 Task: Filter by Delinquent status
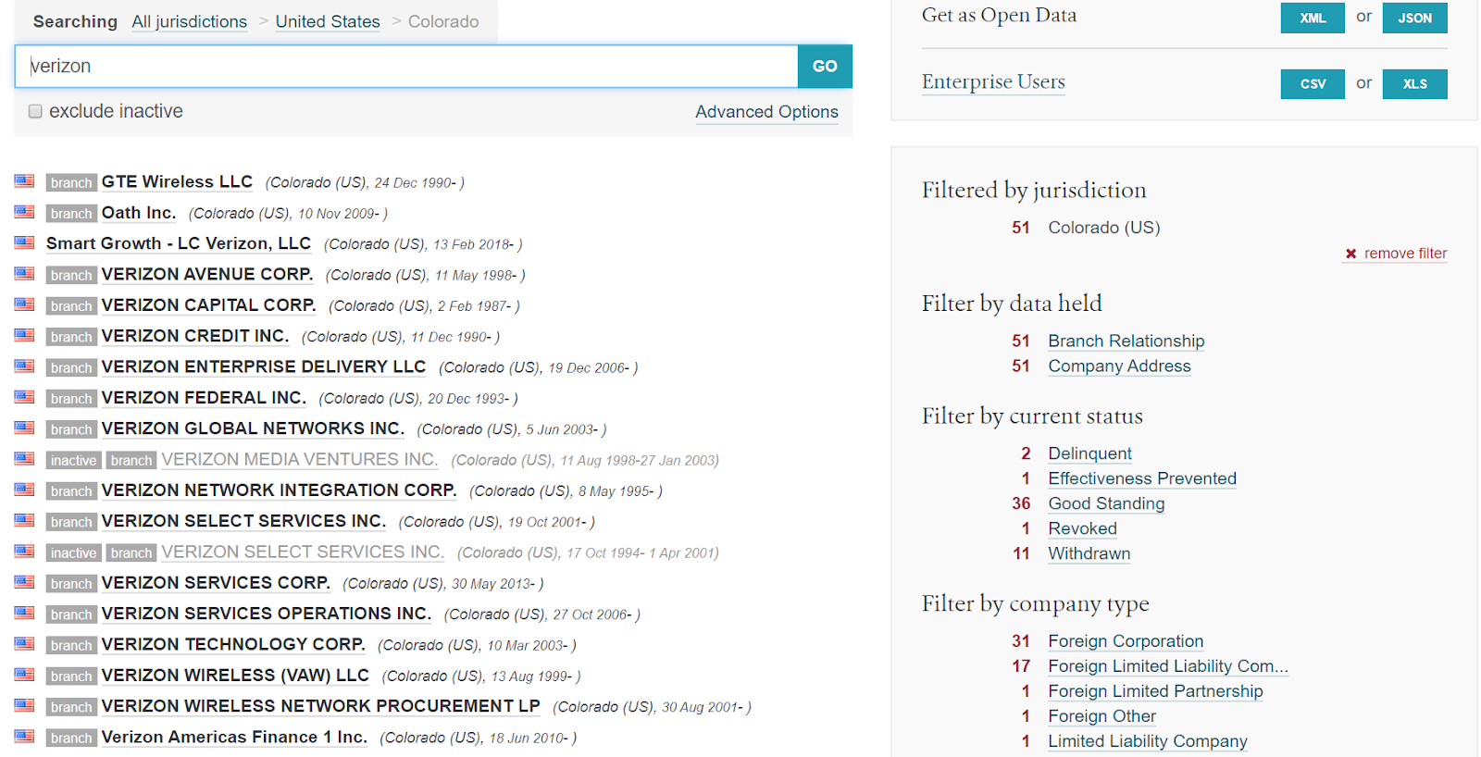pyautogui.click(x=1089, y=453)
